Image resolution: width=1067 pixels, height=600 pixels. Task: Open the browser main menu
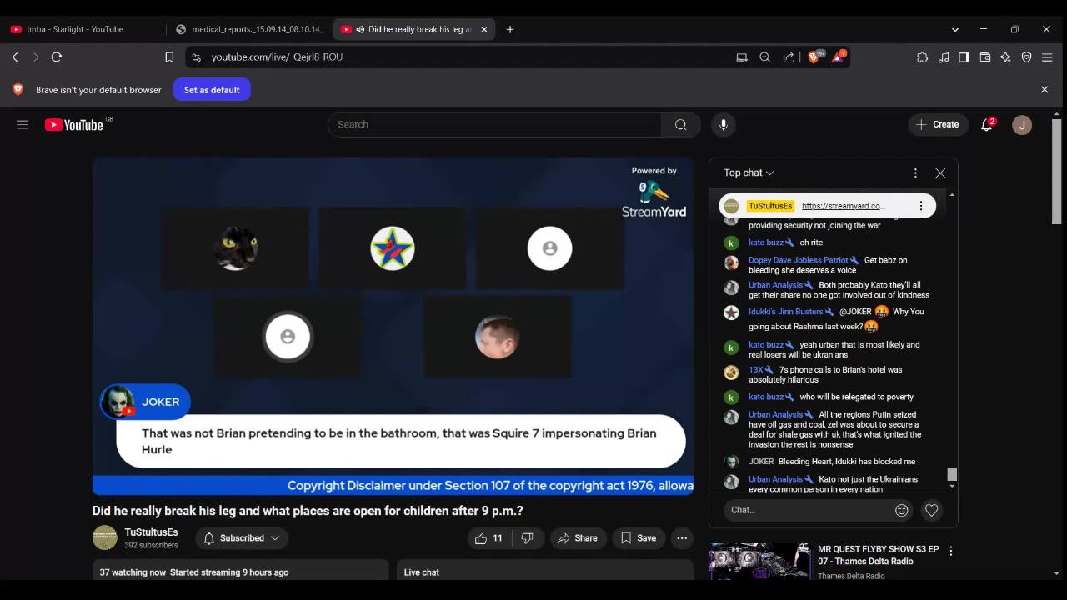click(1048, 57)
